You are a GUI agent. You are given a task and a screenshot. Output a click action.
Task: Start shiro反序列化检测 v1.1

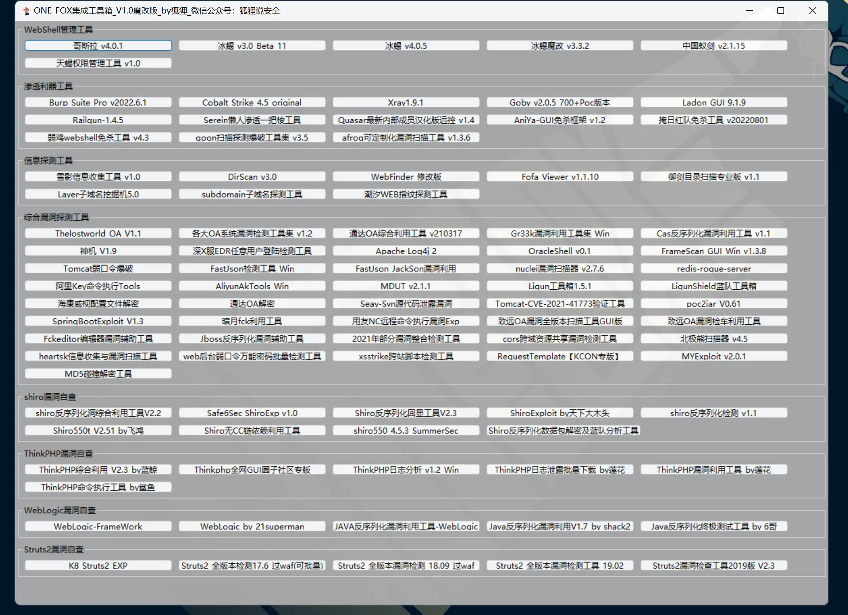point(714,413)
